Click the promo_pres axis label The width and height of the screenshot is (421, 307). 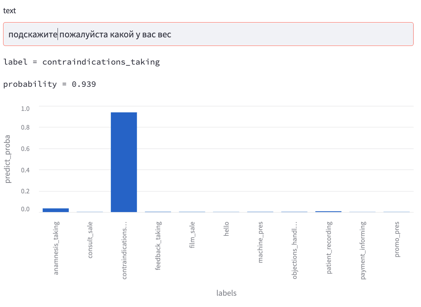(x=397, y=240)
